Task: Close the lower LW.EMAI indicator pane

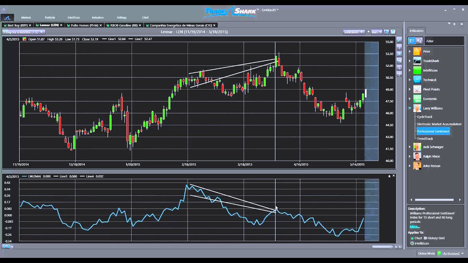Action: tap(393, 176)
